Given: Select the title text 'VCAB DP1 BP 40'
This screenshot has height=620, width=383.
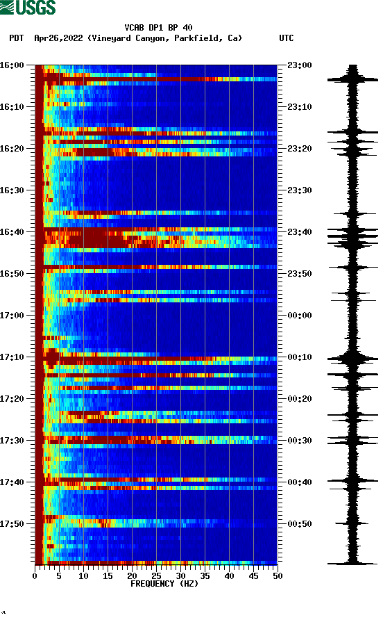Looking at the screenshot, I should (158, 28).
